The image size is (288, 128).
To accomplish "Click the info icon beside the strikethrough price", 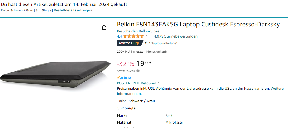I will (138, 71).
